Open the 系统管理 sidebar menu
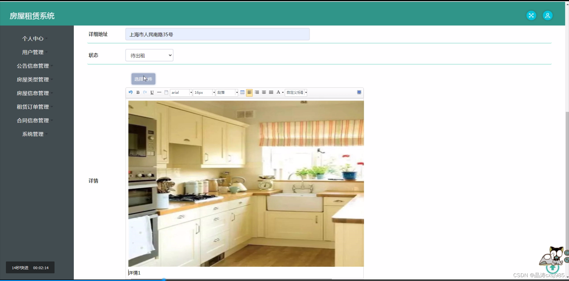The width and height of the screenshot is (569, 281). 34,134
